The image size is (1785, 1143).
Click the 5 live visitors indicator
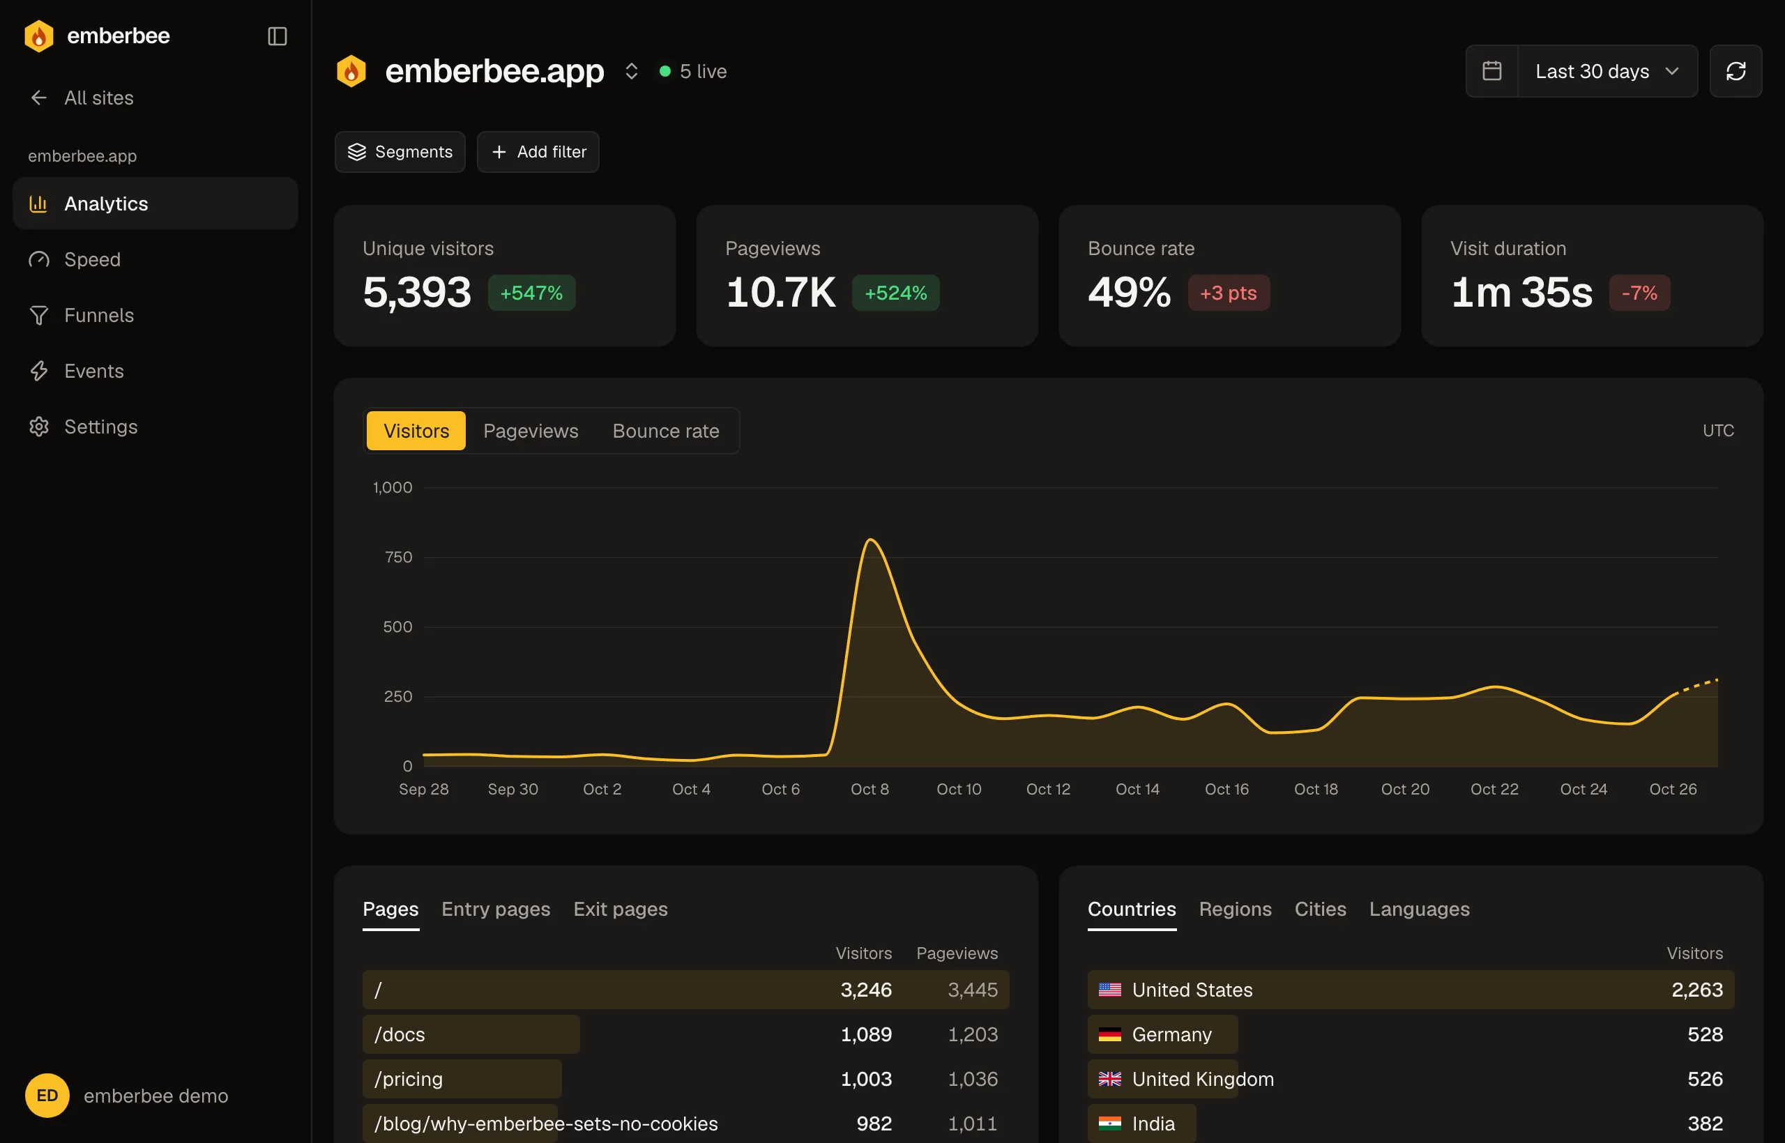click(693, 71)
